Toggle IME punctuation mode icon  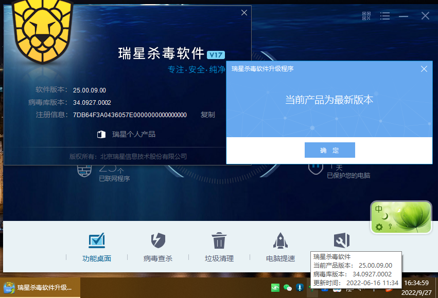(391, 227)
